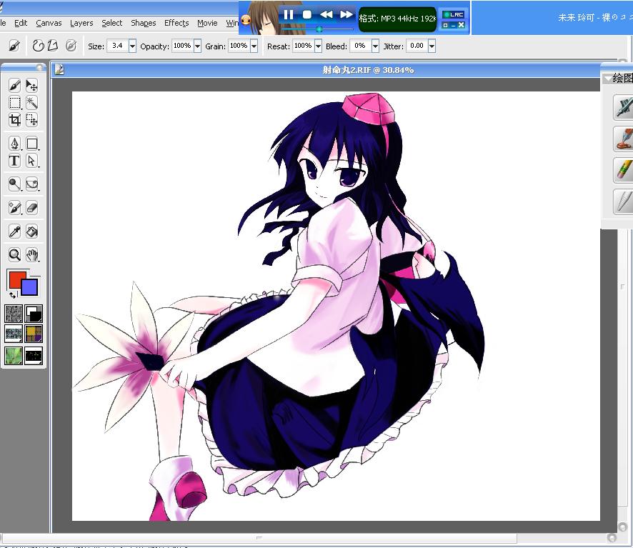Choose the Rectangular Shape tool
The width and height of the screenshot is (633, 548).
(31, 144)
